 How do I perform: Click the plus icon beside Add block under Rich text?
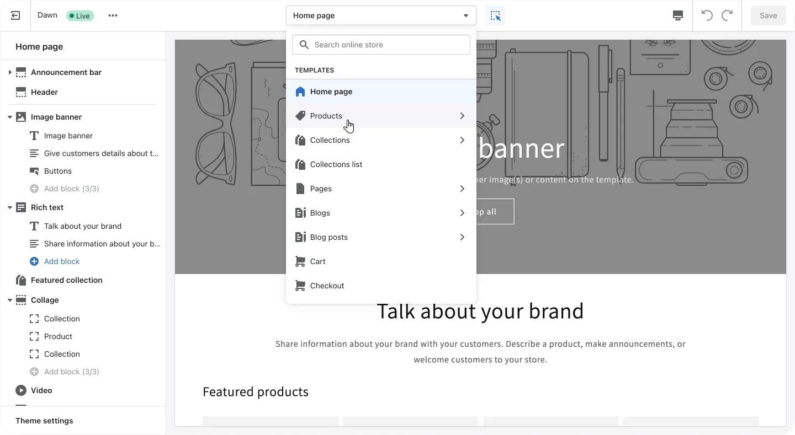tap(34, 261)
